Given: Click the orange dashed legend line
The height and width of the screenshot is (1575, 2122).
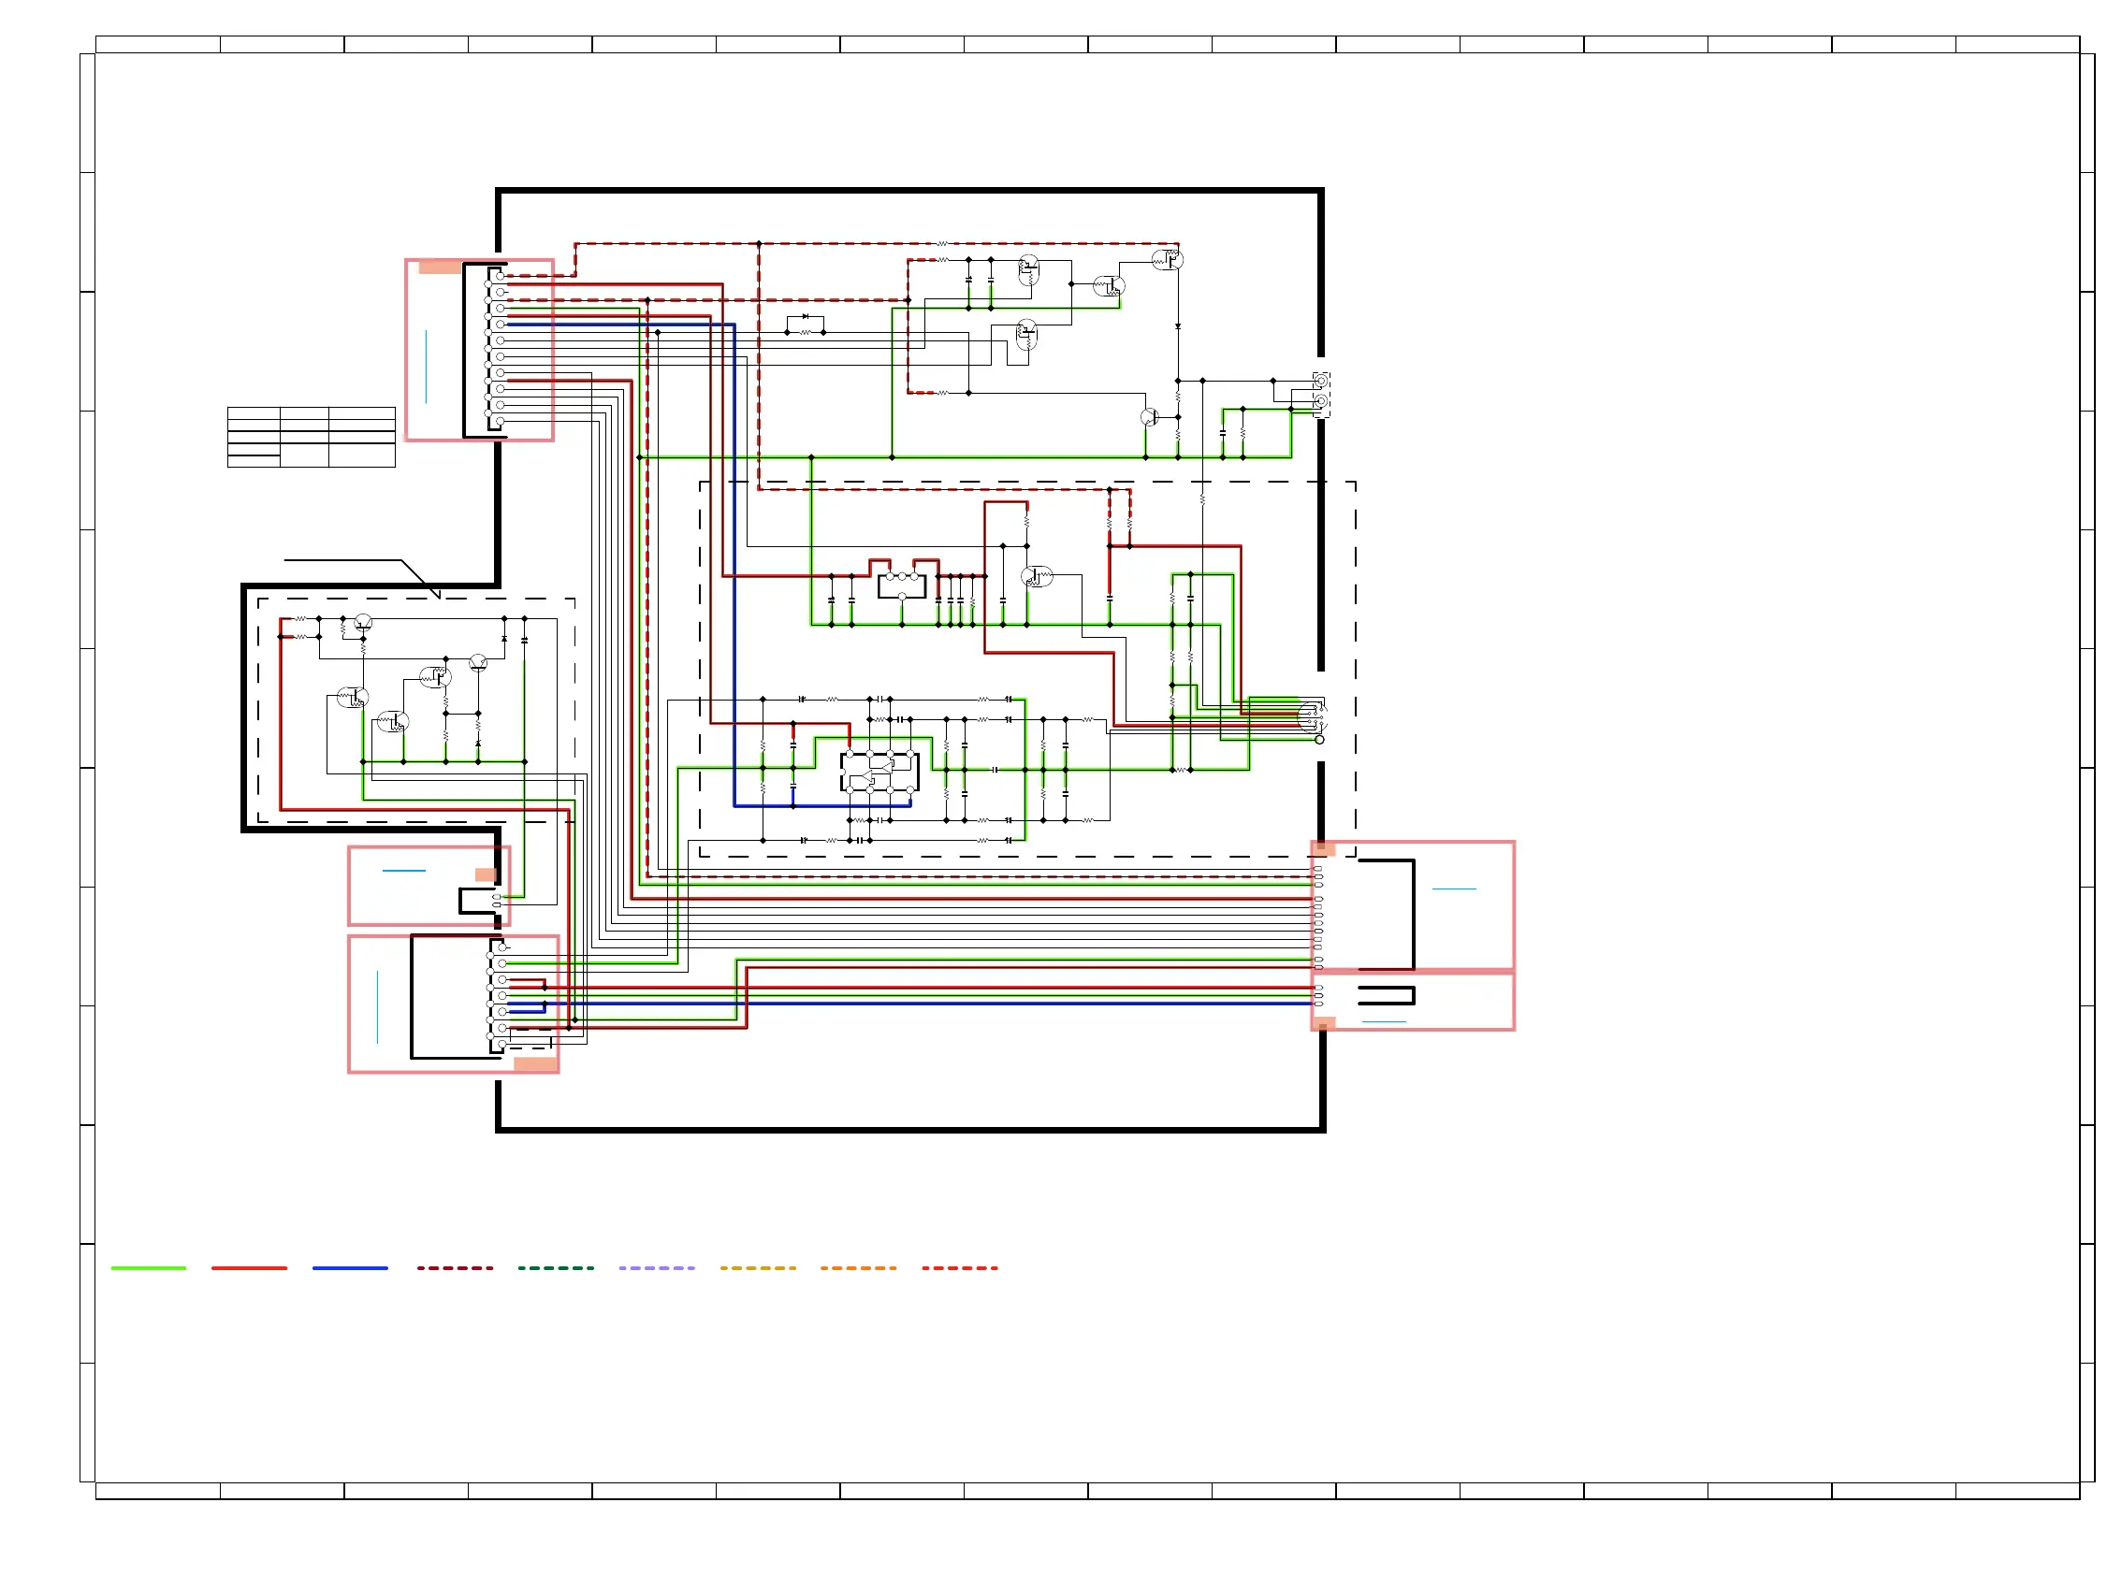Looking at the screenshot, I should (858, 1268).
